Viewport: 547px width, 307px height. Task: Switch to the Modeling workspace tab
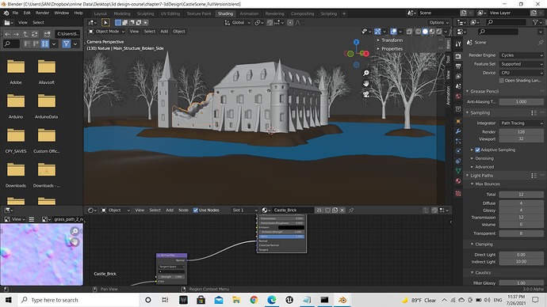click(122, 13)
